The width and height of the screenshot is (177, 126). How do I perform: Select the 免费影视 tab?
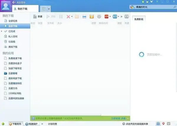pos(139,19)
